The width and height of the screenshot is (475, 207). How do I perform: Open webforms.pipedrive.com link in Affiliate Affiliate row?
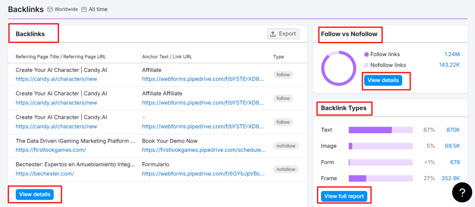[x=203, y=103]
